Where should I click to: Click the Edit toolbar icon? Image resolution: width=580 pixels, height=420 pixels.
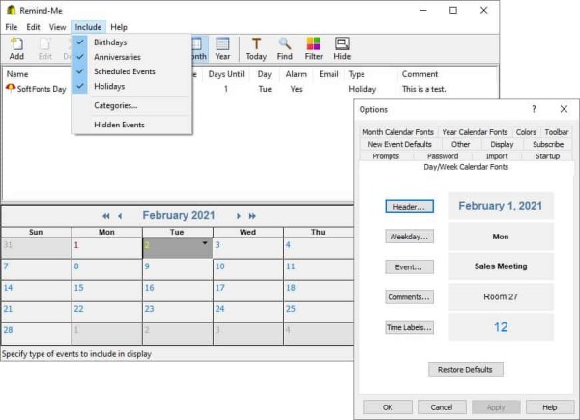(x=44, y=48)
